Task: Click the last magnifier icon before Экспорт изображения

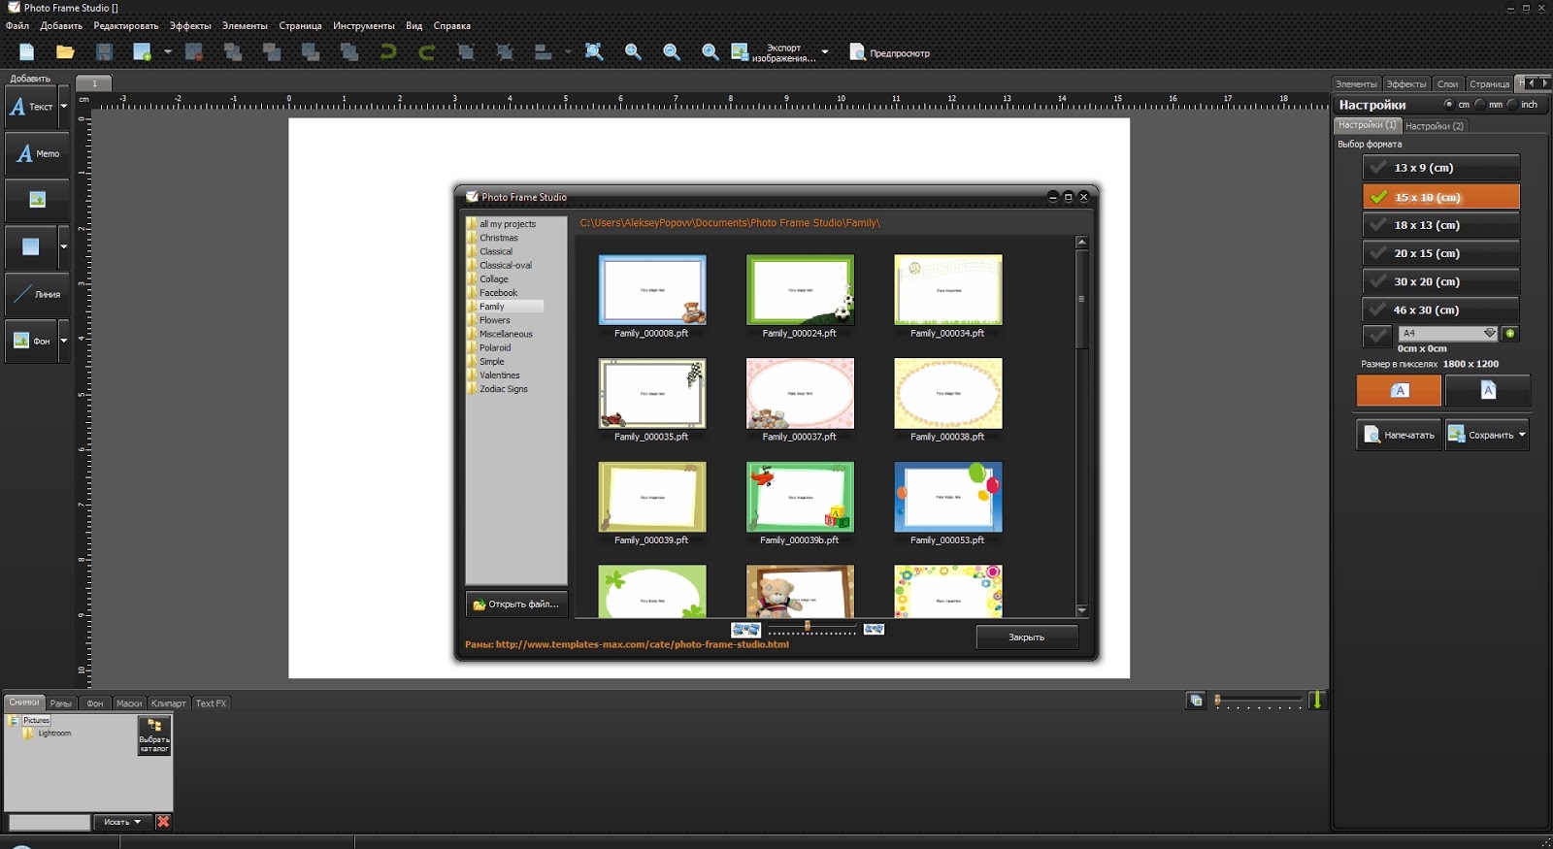Action: pos(710,52)
